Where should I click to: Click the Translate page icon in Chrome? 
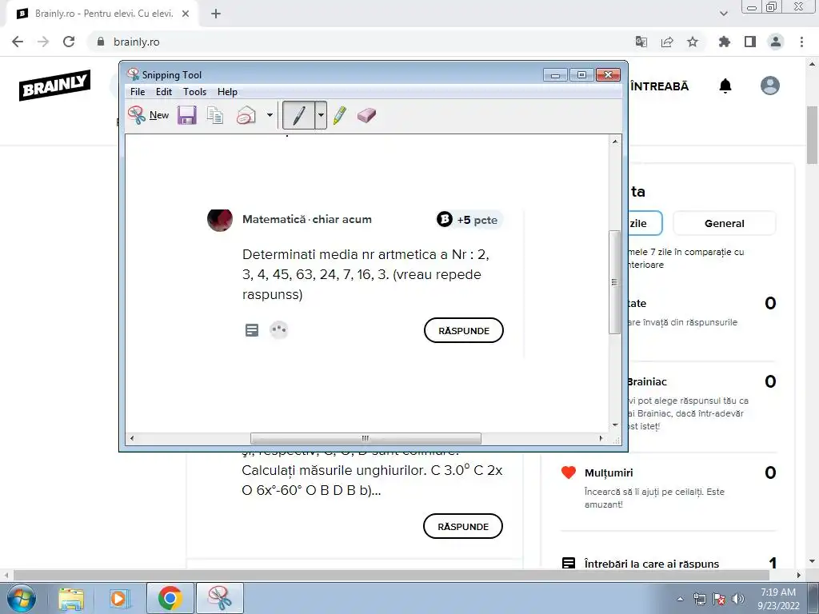coord(641,42)
